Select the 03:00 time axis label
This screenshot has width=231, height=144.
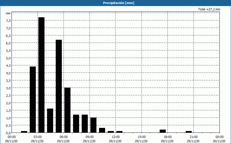point(38,137)
